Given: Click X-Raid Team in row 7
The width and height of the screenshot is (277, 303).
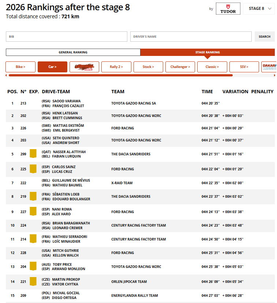Looking at the screenshot, I should pos(122,183).
